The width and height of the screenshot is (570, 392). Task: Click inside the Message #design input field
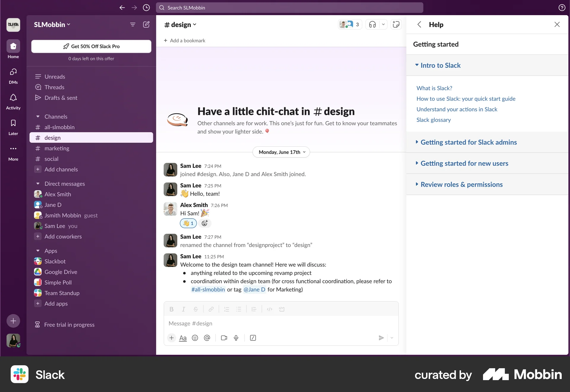pyautogui.click(x=281, y=323)
